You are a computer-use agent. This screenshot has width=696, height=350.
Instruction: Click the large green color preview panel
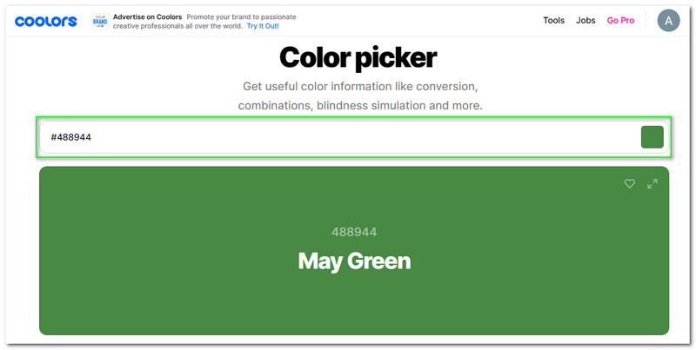(174, 295)
